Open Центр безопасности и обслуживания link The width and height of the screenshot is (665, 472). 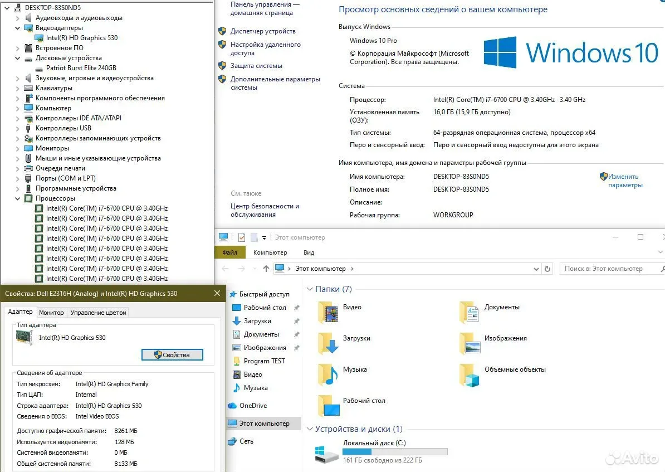coord(265,211)
